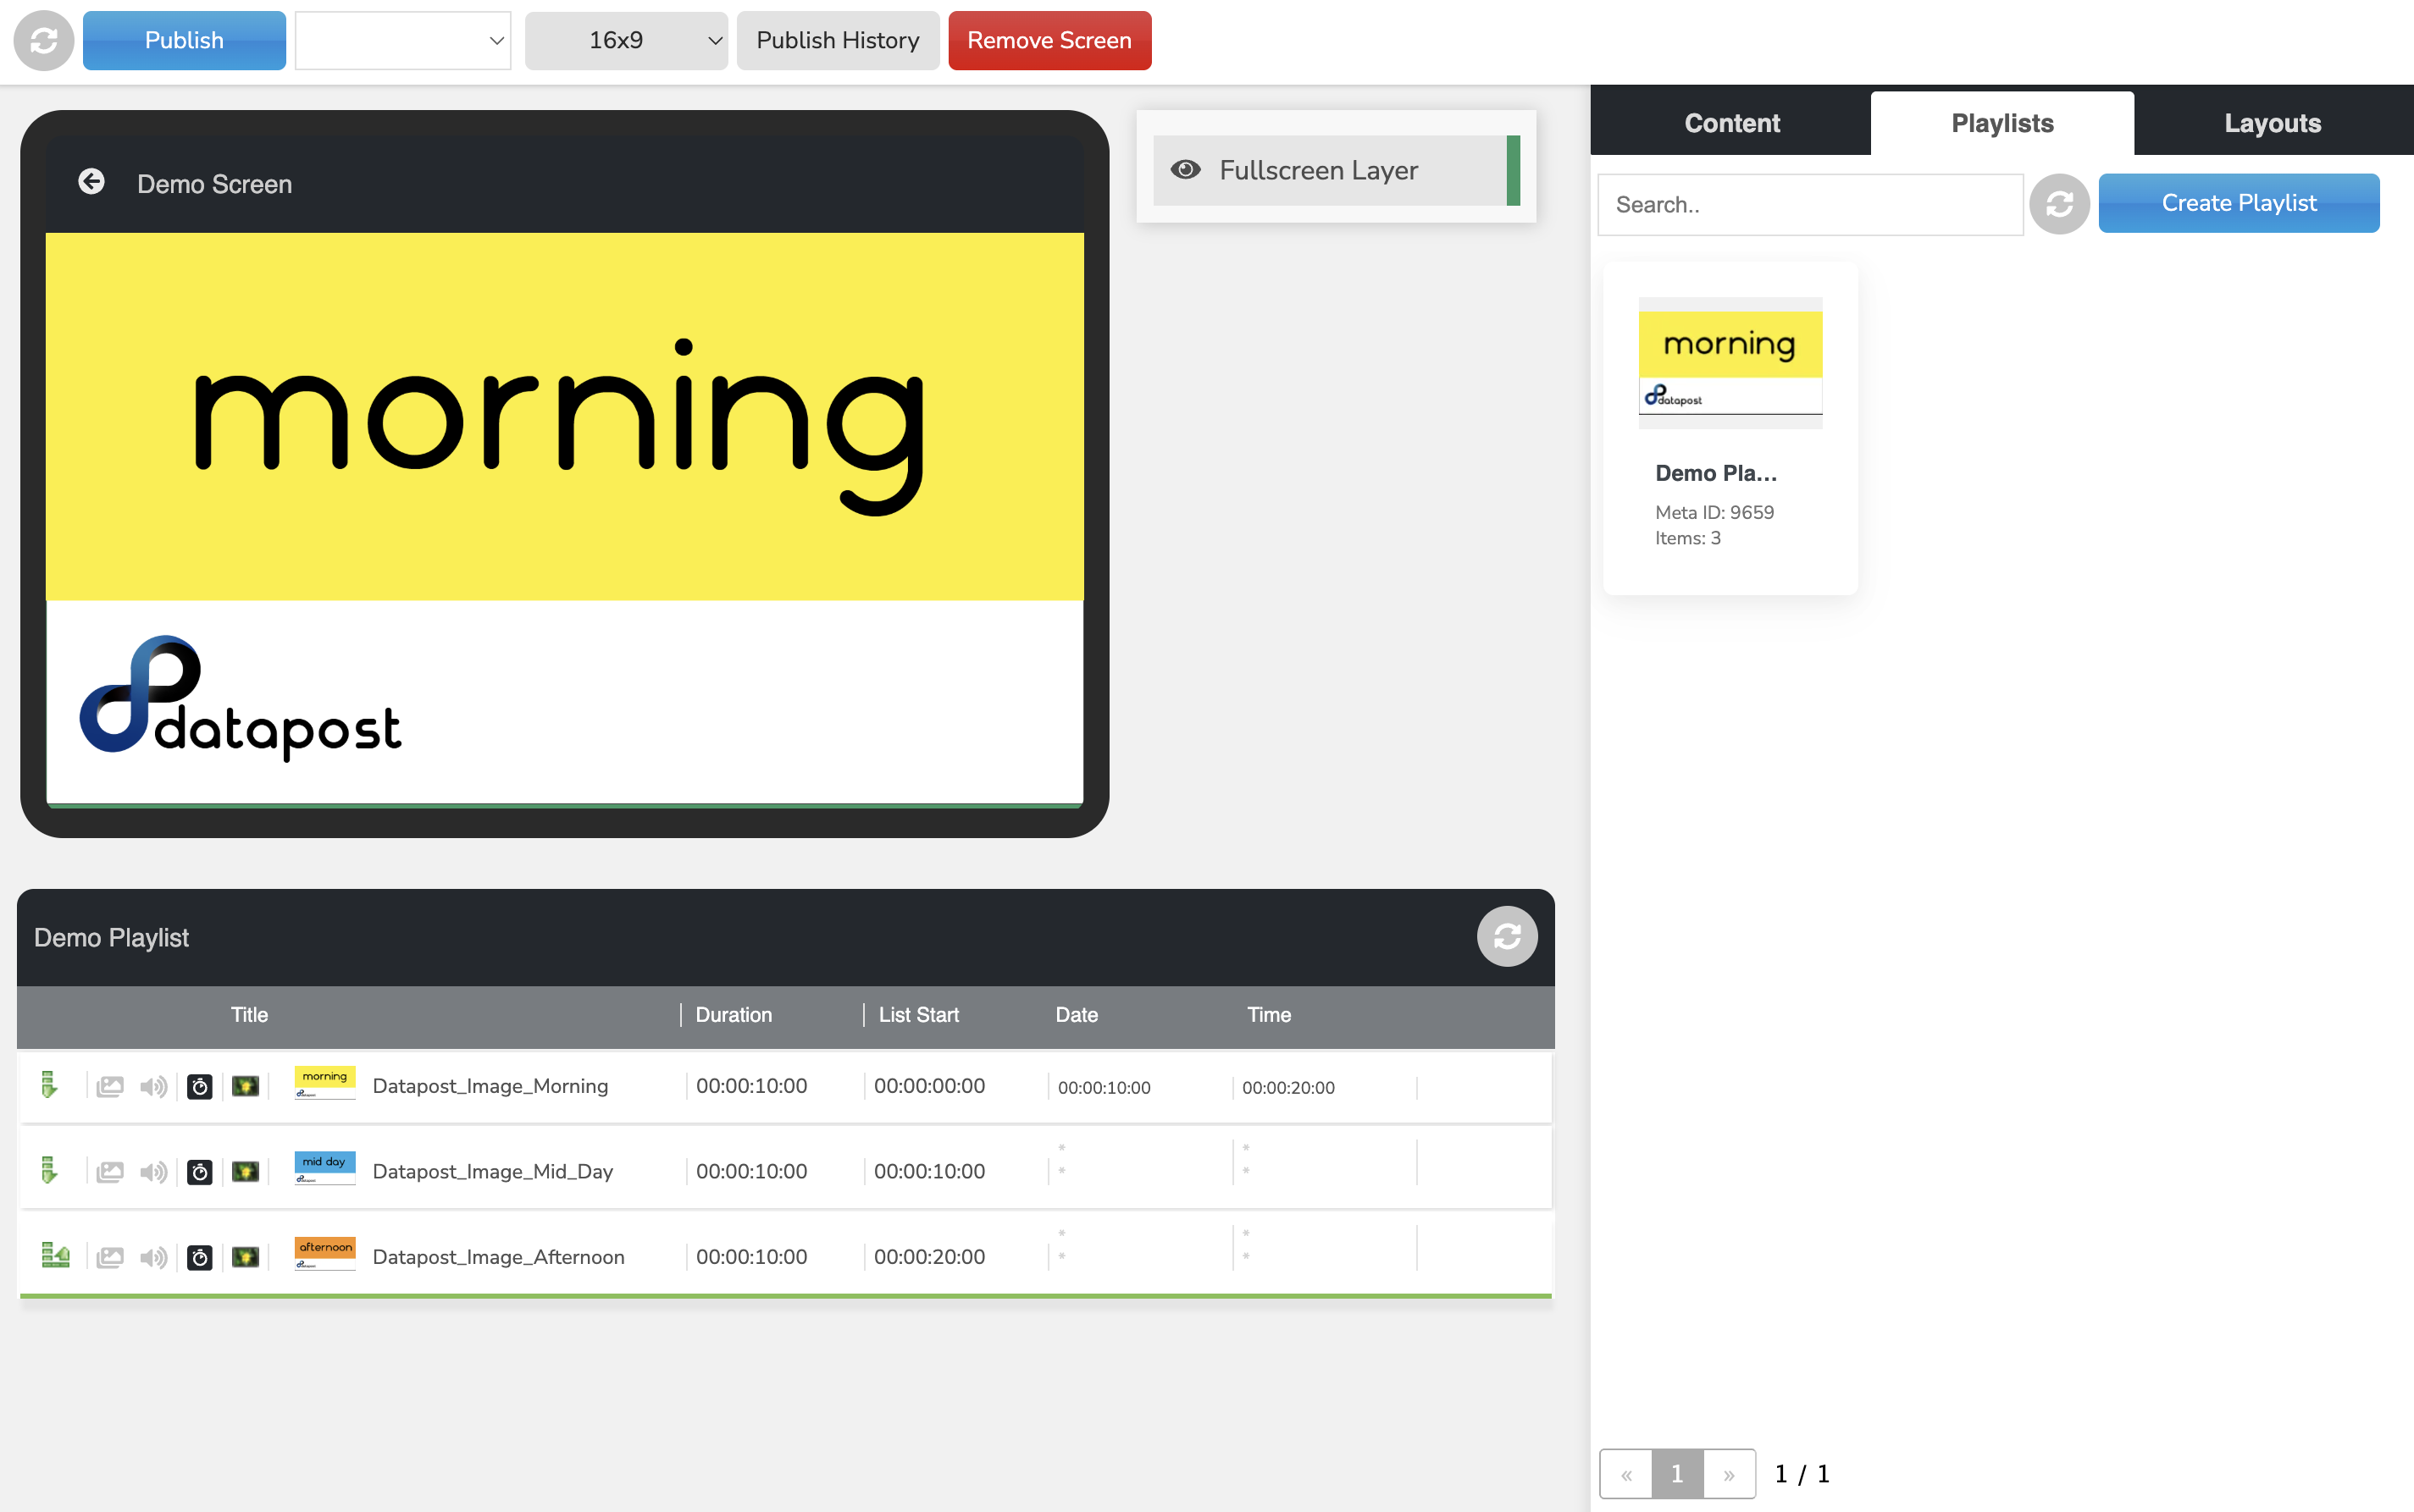Click the Remove Screen button
This screenshot has width=2414, height=1512.
(x=1049, y=40)
